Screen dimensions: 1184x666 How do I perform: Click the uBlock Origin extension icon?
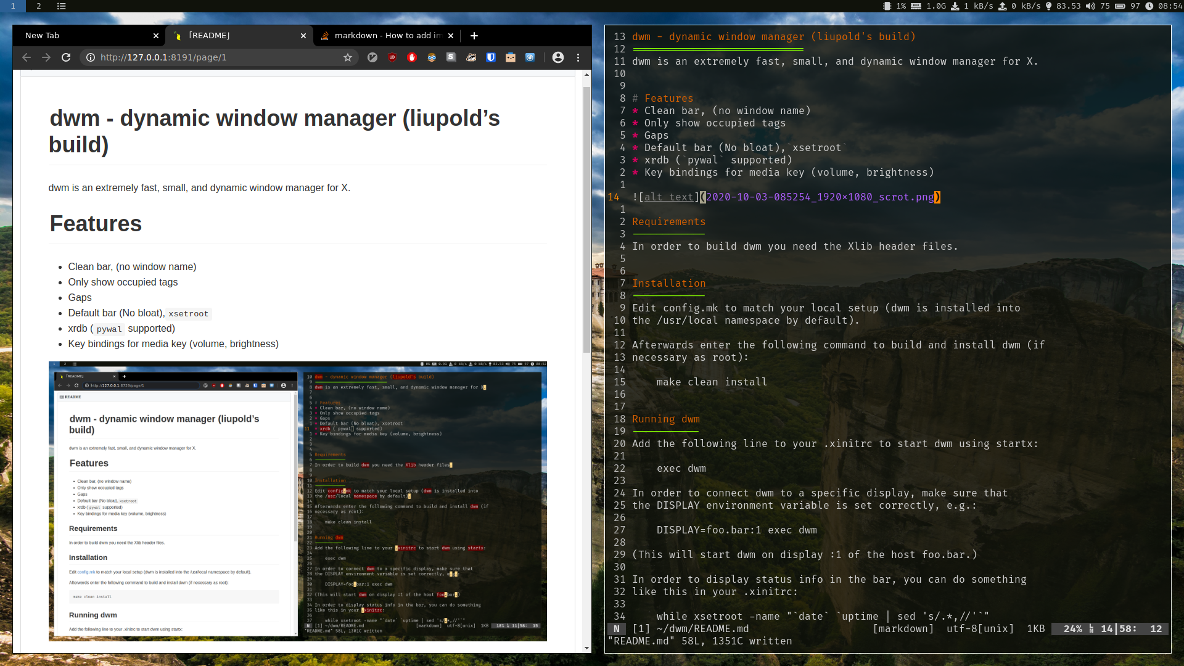[x=392, y=57]
